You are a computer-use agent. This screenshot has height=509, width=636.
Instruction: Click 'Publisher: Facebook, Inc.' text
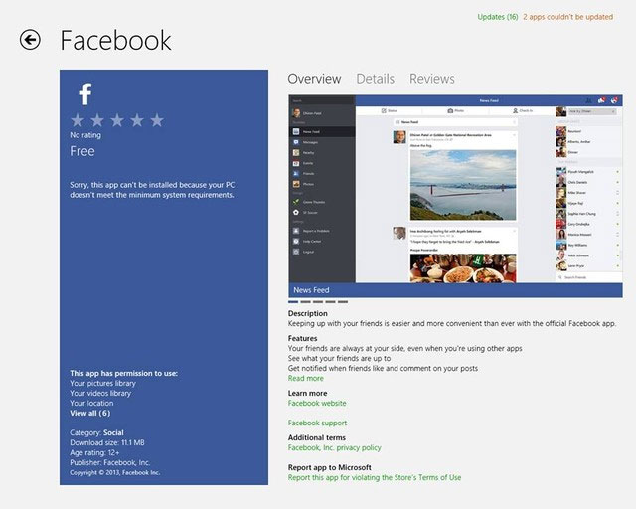click(x=110, y=462)
